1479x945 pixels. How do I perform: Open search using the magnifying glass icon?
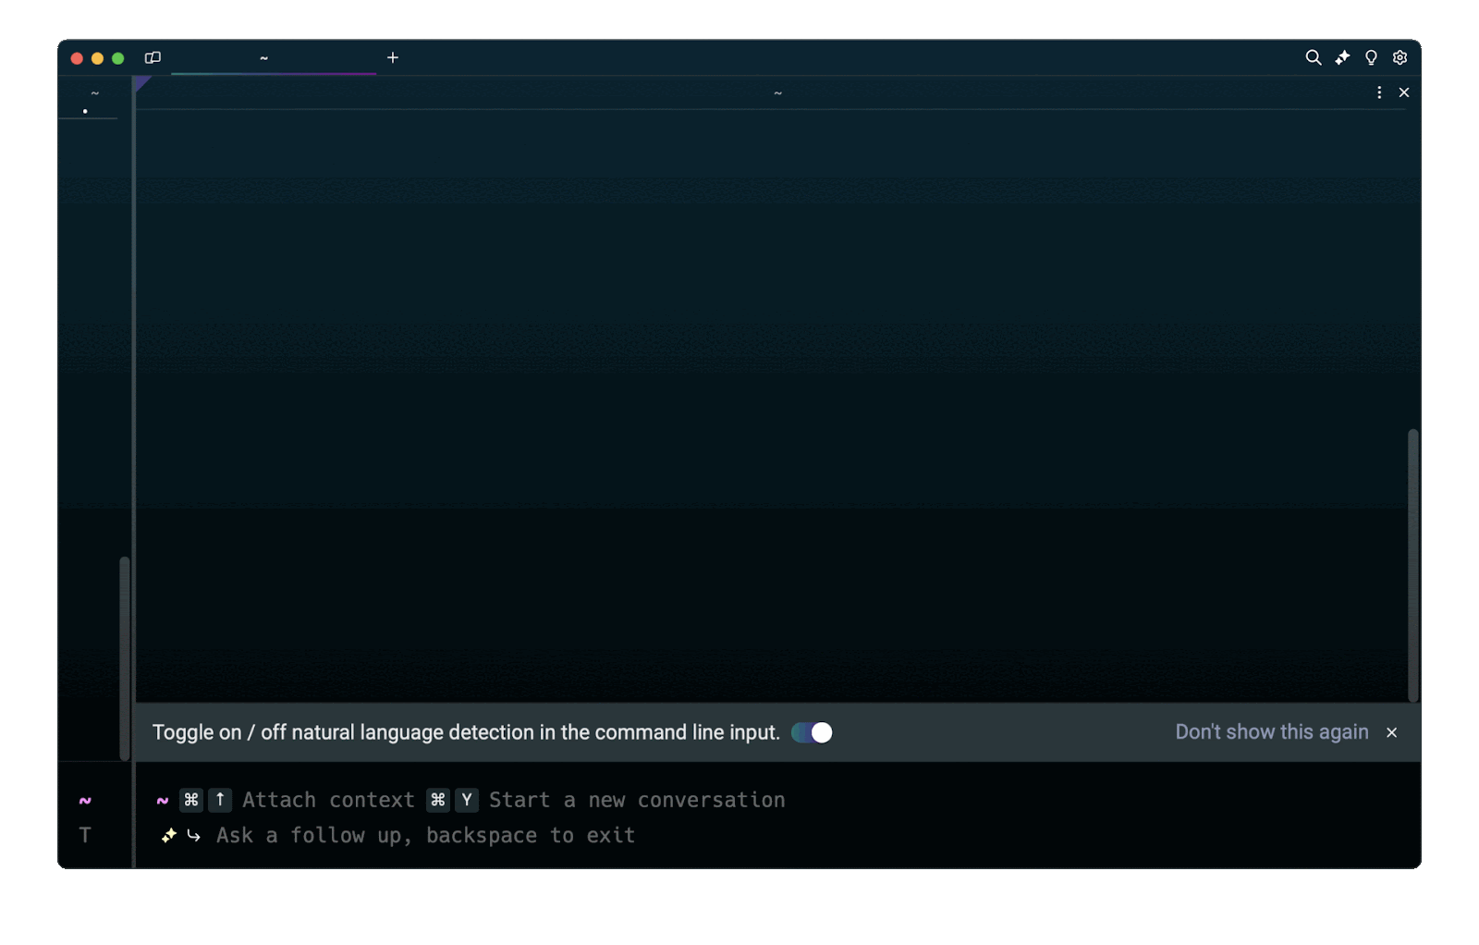(1313, 57)
